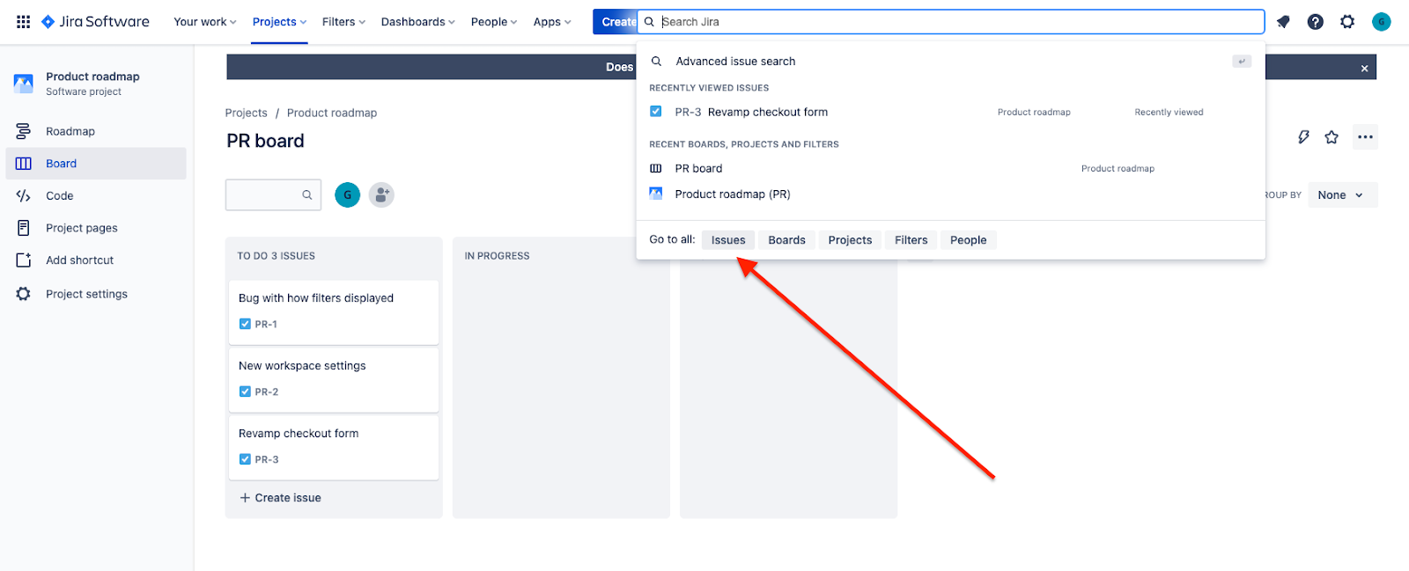Viewport: 1409px width, 571px height.
Task: Click the PR-1 task type icon
Action: pyautogui.click(x=245, y=324)
